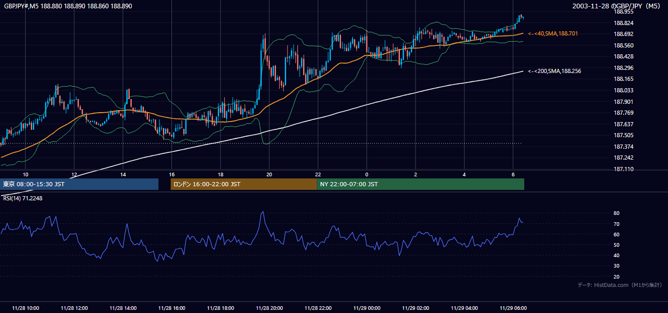Click hour label 16 under the price chart
668x313 pixels.
(x=171, y=174)
